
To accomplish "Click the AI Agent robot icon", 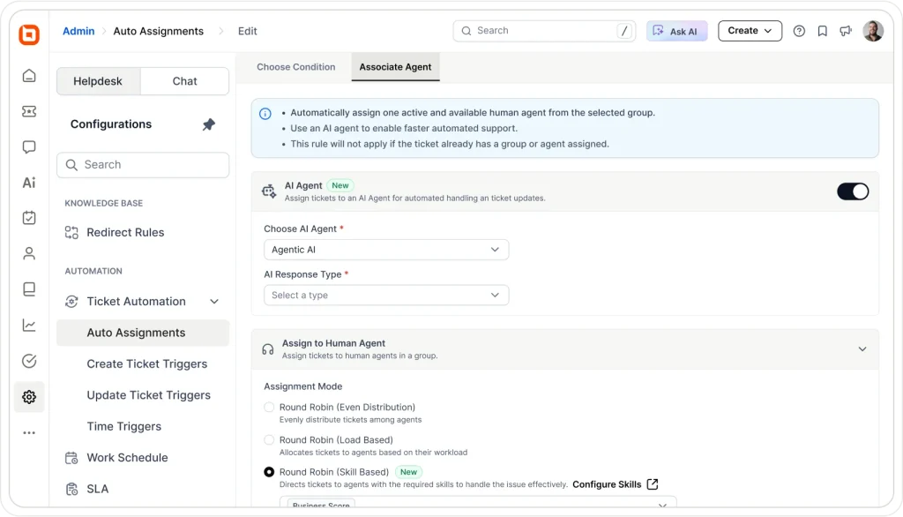I will pos(269,191).
